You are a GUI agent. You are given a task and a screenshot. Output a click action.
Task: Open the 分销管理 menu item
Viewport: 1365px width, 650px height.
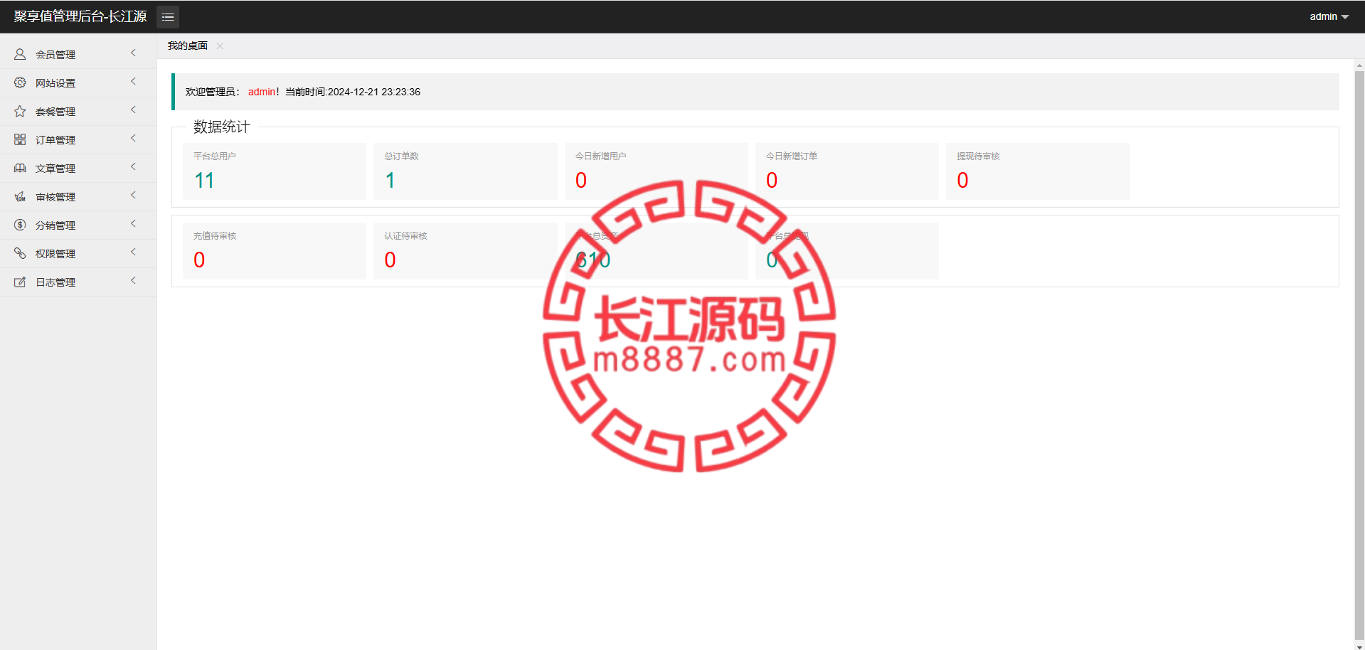[x=78, y=225]
